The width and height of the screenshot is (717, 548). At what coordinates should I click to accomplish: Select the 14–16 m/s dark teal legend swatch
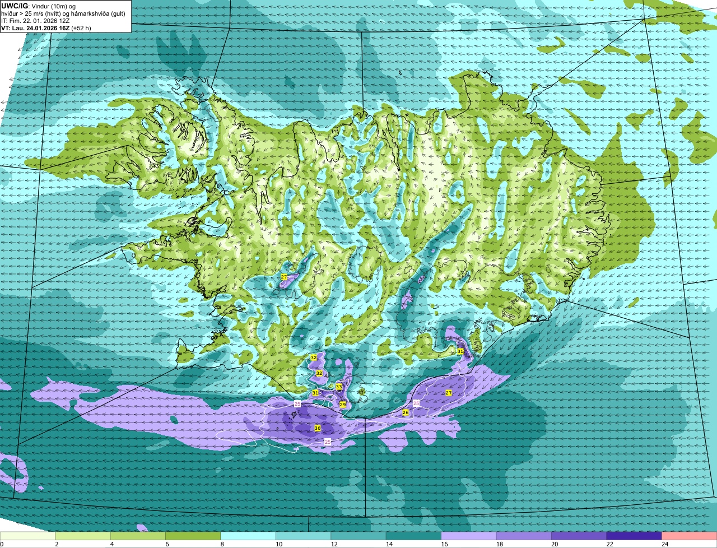(414, 536)
